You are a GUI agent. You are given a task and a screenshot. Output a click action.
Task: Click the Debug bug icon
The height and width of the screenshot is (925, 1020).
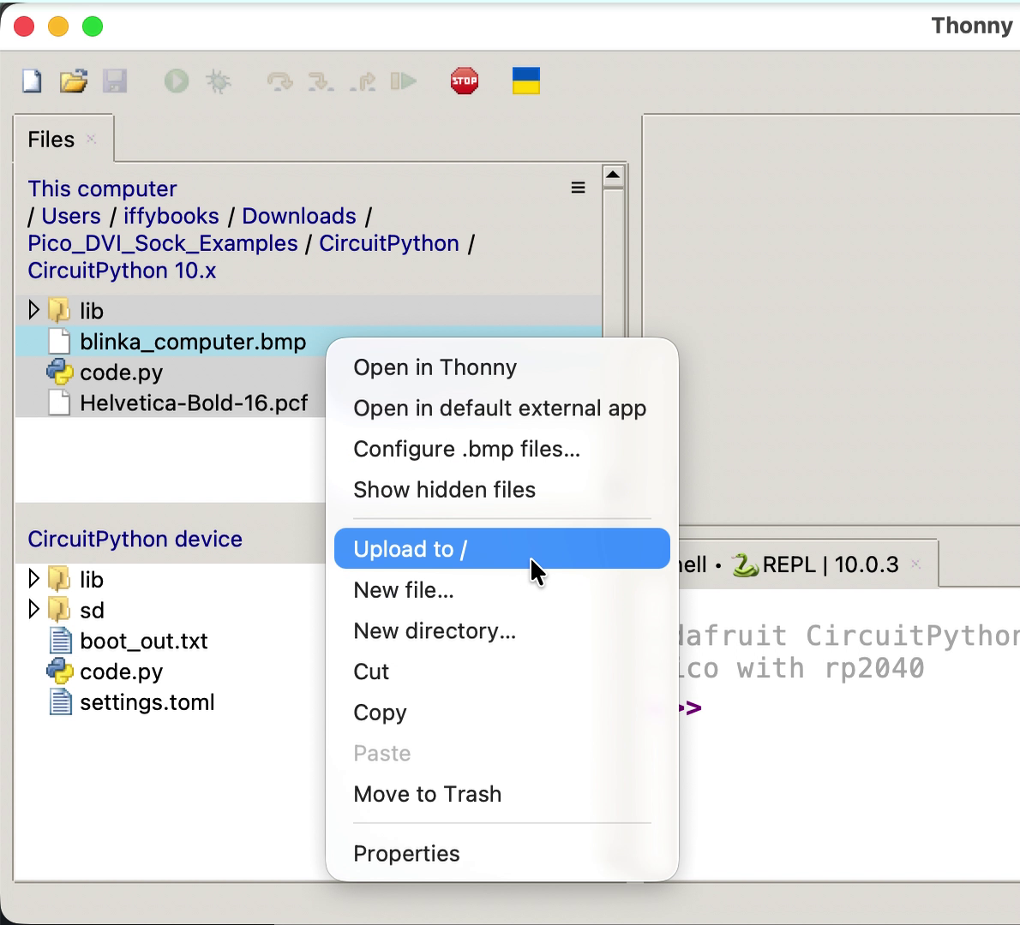(x=219, y=81)
